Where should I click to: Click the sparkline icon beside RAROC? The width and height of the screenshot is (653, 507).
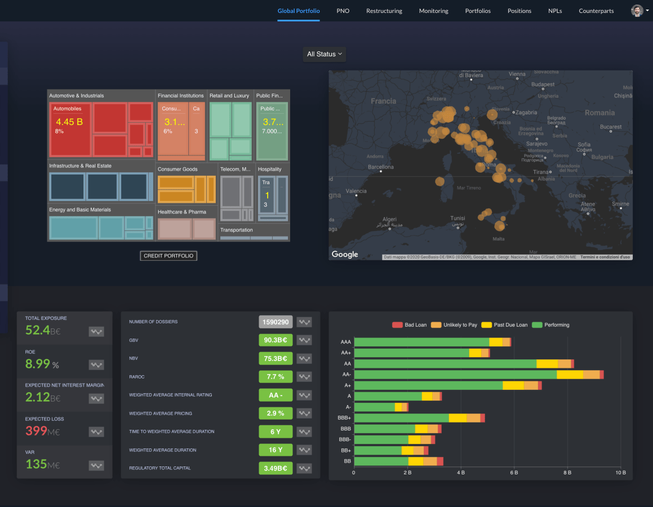point(304,376)
